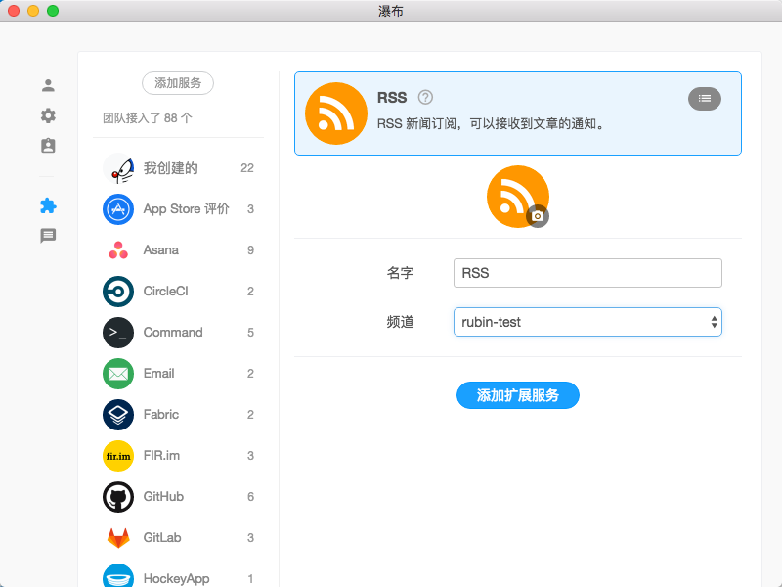Click the yellow minimize window button

(33, 11)
